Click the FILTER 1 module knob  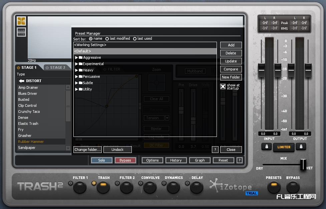pos(80,188)
